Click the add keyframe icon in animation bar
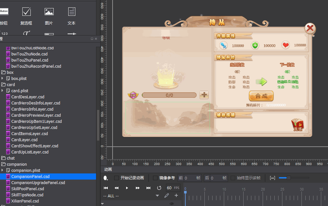This screenshot has width=328, height=206. coord(106,178)
